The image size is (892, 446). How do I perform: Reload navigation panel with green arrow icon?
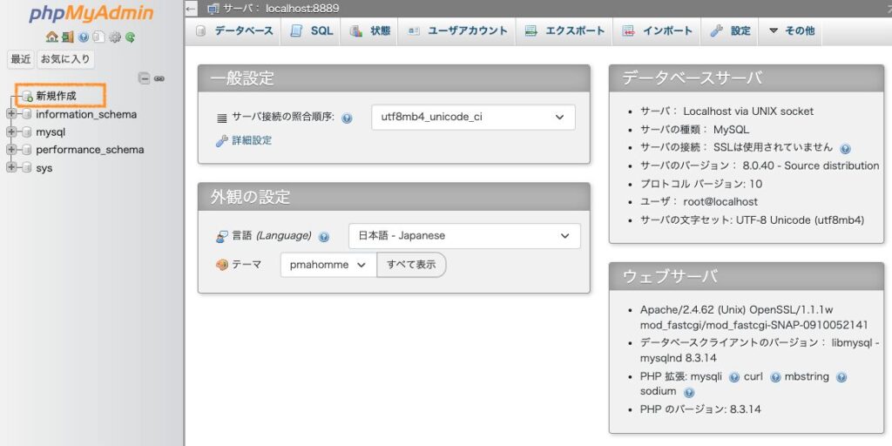click(131, 37)
